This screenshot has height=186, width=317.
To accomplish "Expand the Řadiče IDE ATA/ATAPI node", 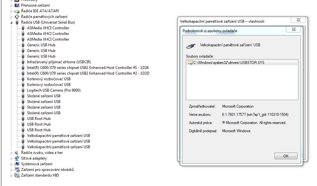I will (12, 12).
